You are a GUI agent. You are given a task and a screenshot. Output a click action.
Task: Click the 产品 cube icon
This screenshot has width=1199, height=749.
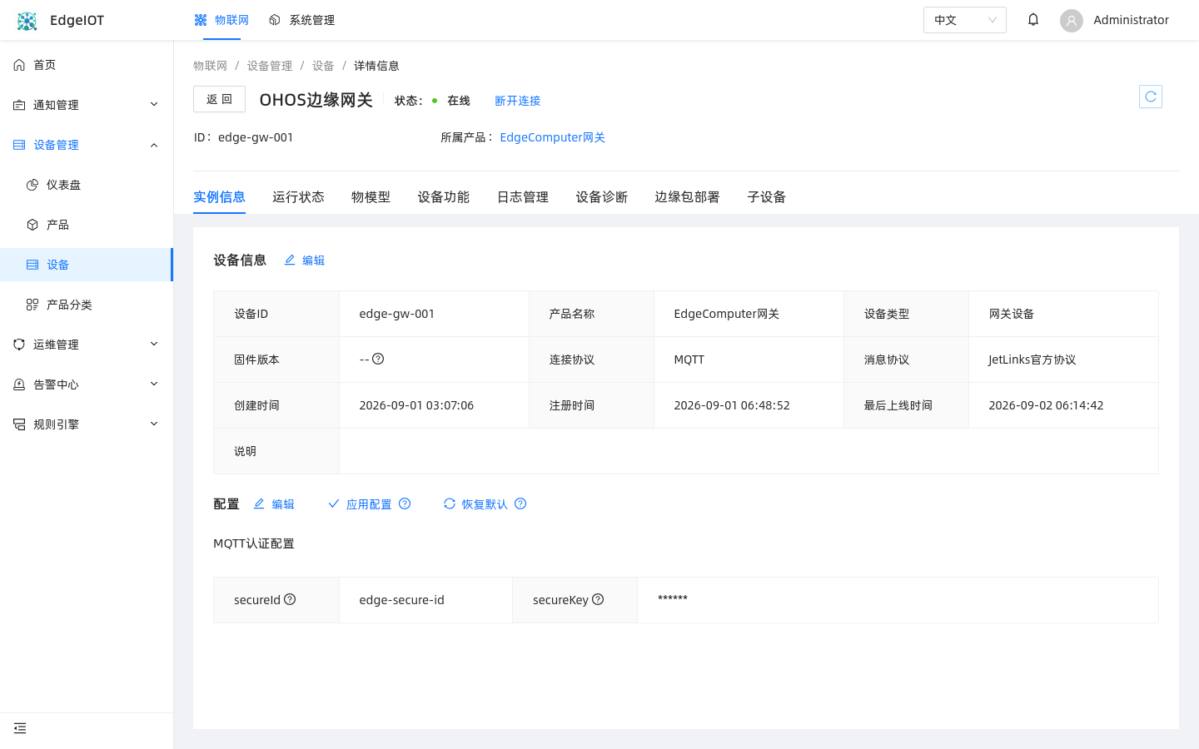32,225
